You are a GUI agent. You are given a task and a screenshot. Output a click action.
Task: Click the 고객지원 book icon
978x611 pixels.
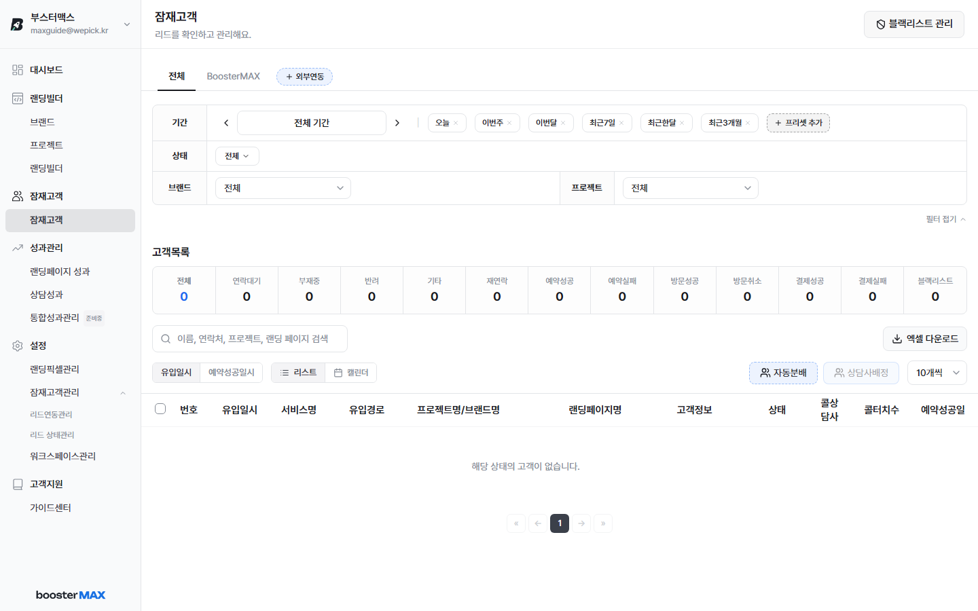coord(18,484)
